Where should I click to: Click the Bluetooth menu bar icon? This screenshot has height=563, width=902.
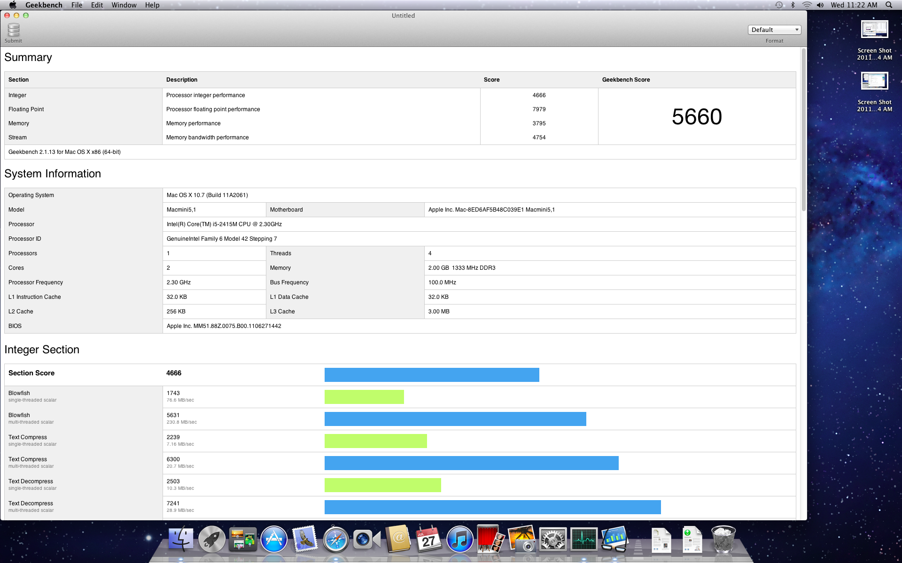pos(793,5)
